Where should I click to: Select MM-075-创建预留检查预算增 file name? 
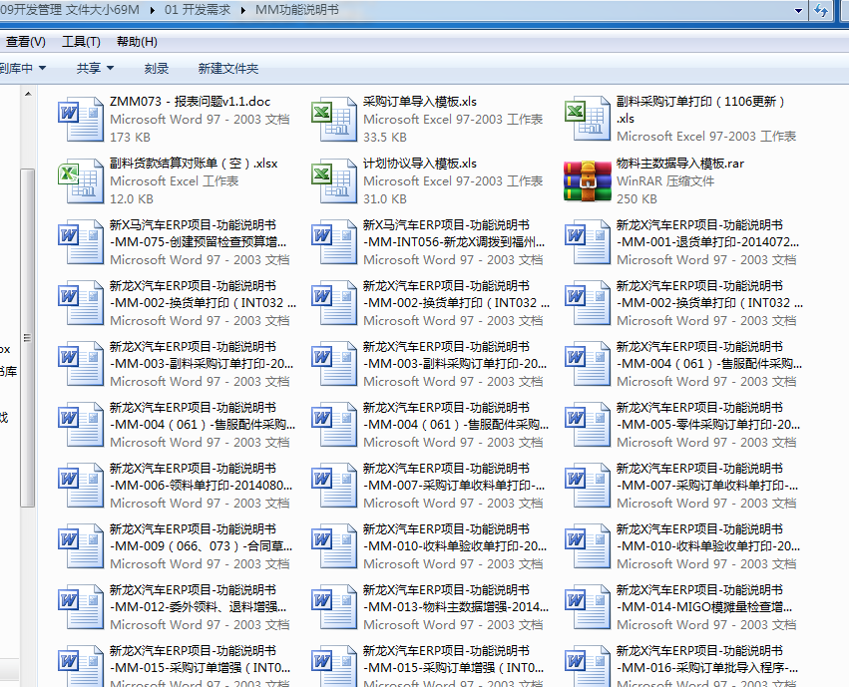click(x=199, y=233)
